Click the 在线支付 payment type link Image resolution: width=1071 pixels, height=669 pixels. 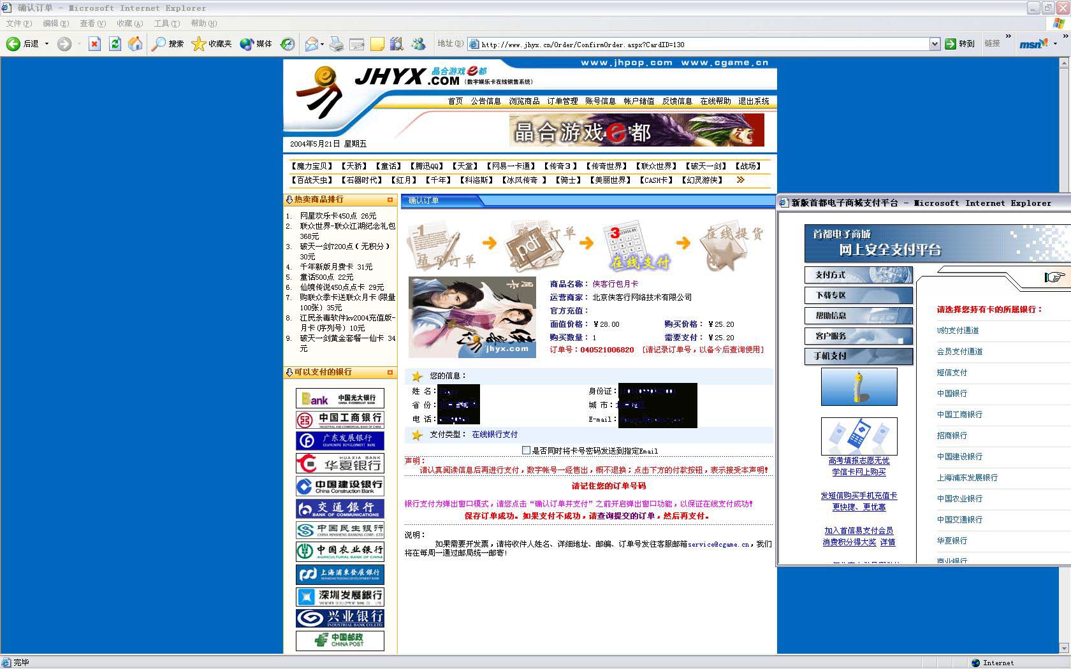click(x=495, y=435)
